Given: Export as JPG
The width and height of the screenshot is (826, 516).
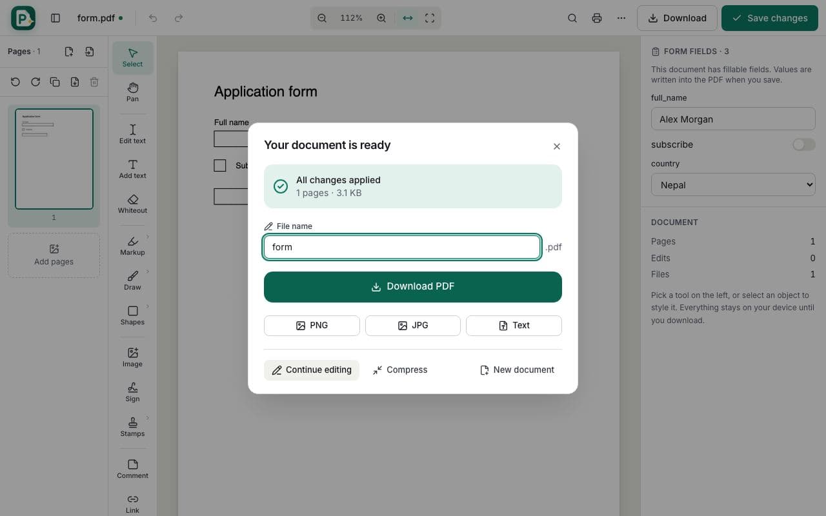Looking at the screenshot, I should 413,326.
